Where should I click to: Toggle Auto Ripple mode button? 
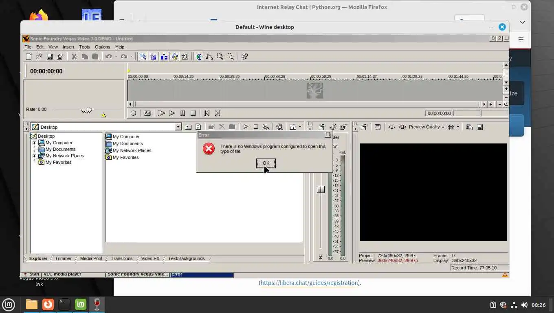pyautogui.click(x=164, y=57)
